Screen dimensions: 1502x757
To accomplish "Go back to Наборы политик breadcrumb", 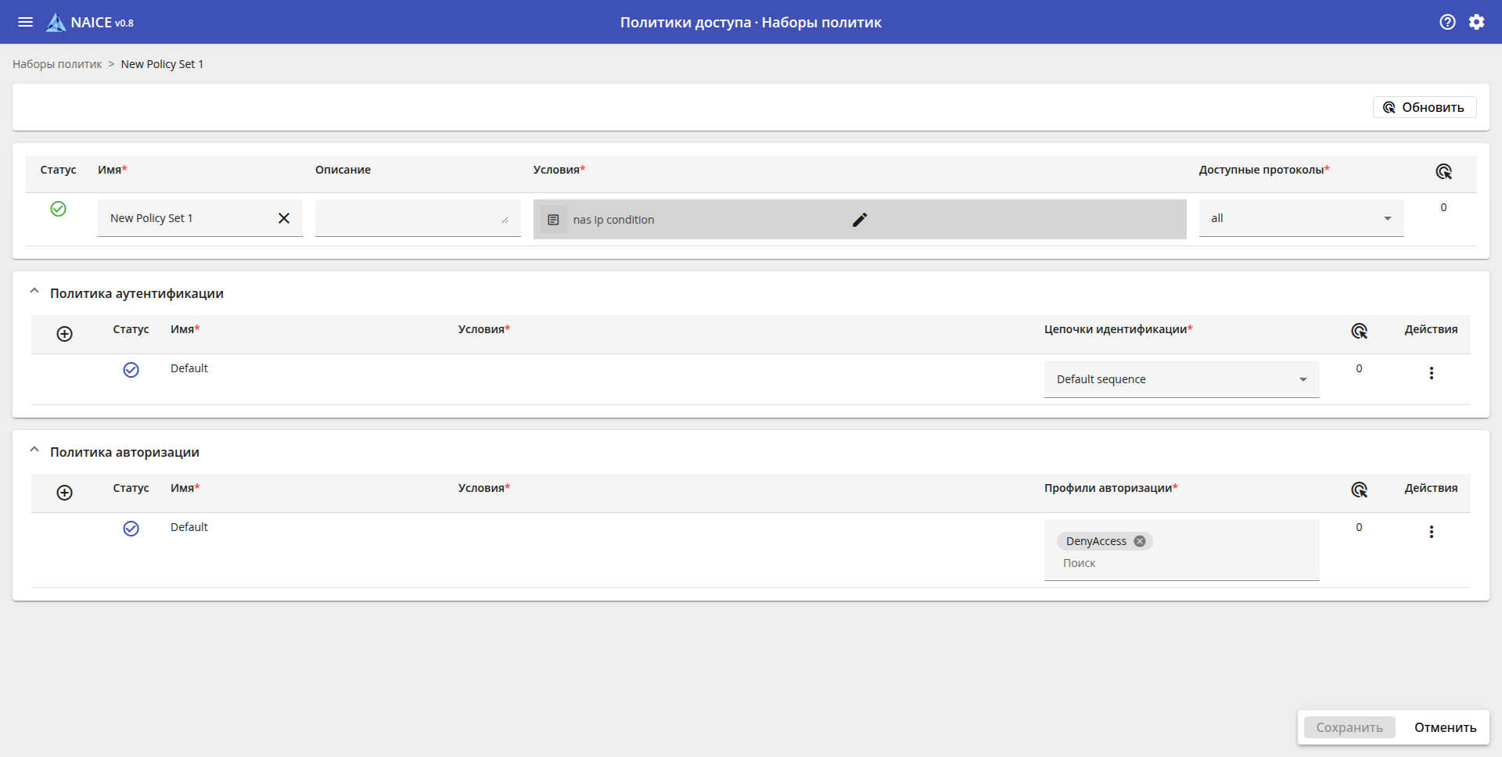I will pos(57,64).
